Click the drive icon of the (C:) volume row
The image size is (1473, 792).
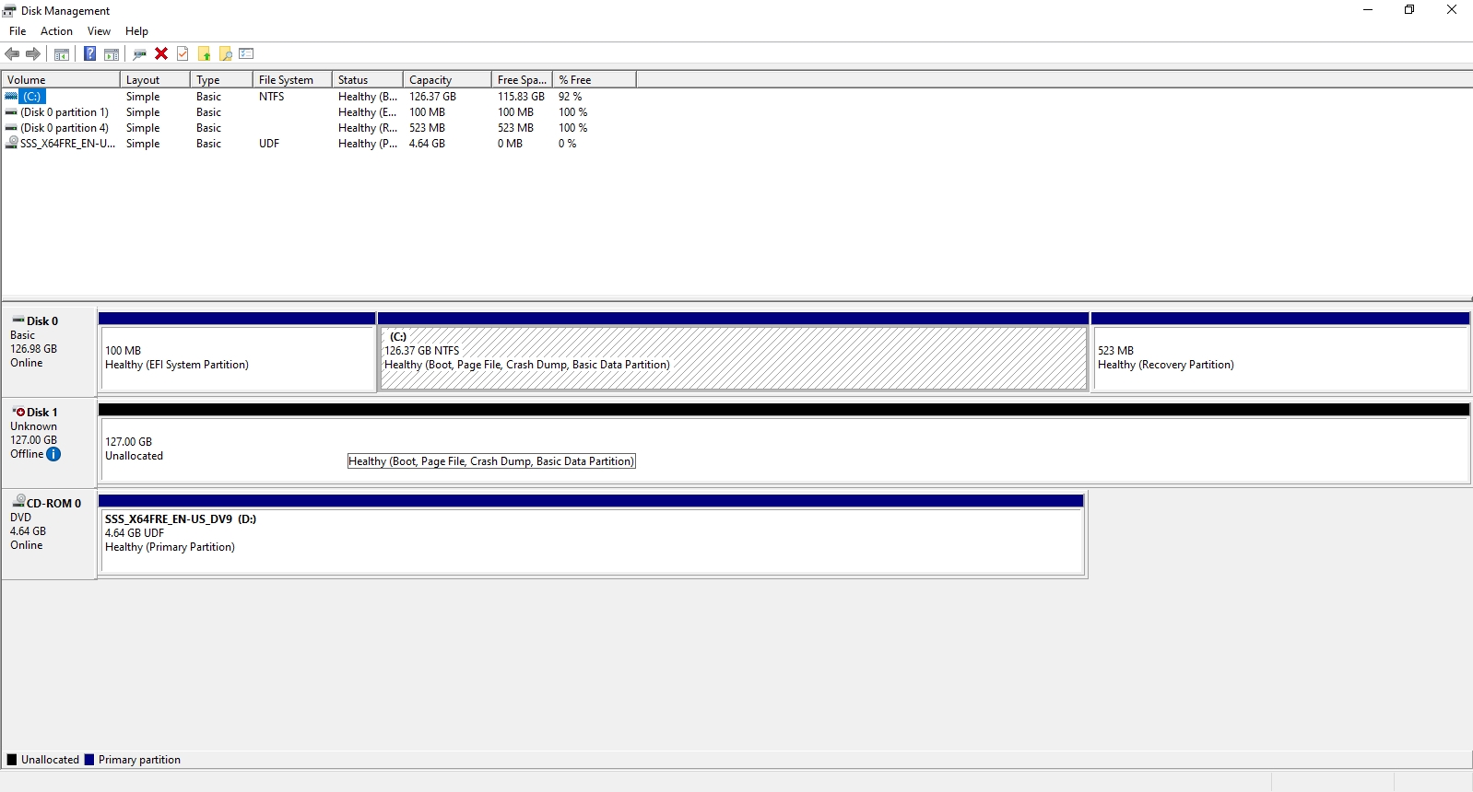pyautogui.click(x=11, y=96)
